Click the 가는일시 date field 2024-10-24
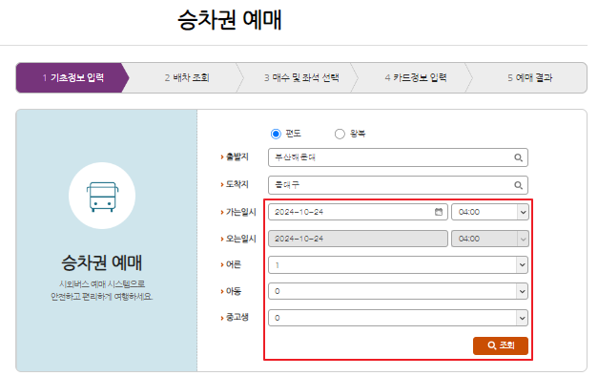Viewport: 598px width, 376px height. pos(358,212)
